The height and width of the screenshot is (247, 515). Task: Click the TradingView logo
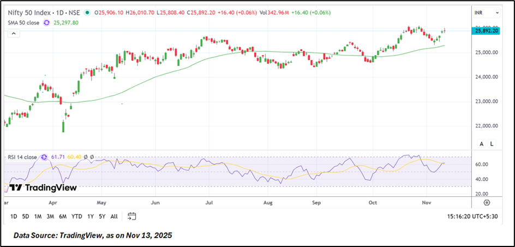(43, 188)
